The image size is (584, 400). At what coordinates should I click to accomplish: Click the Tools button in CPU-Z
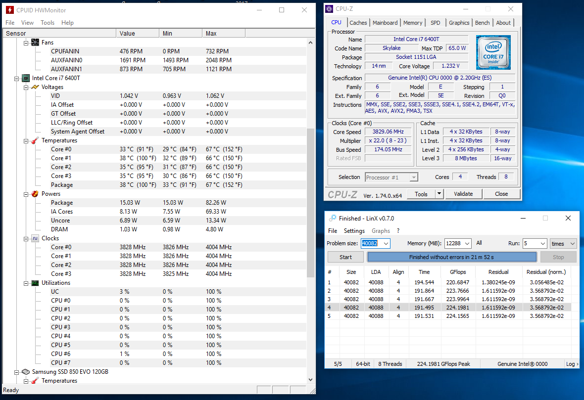pyautogui.click(x=421, y=194)
